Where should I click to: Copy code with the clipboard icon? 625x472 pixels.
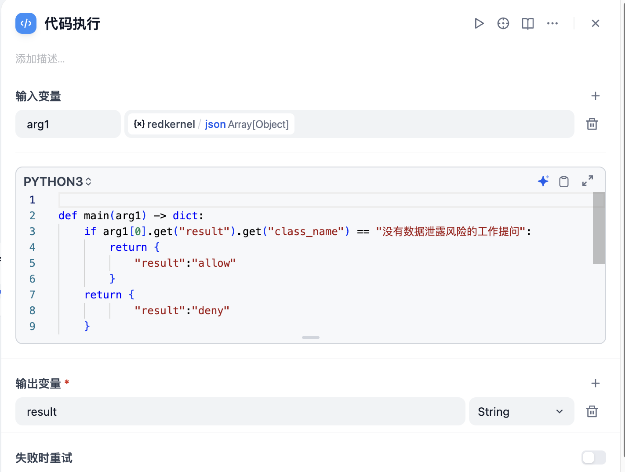(x=564, y=181)
